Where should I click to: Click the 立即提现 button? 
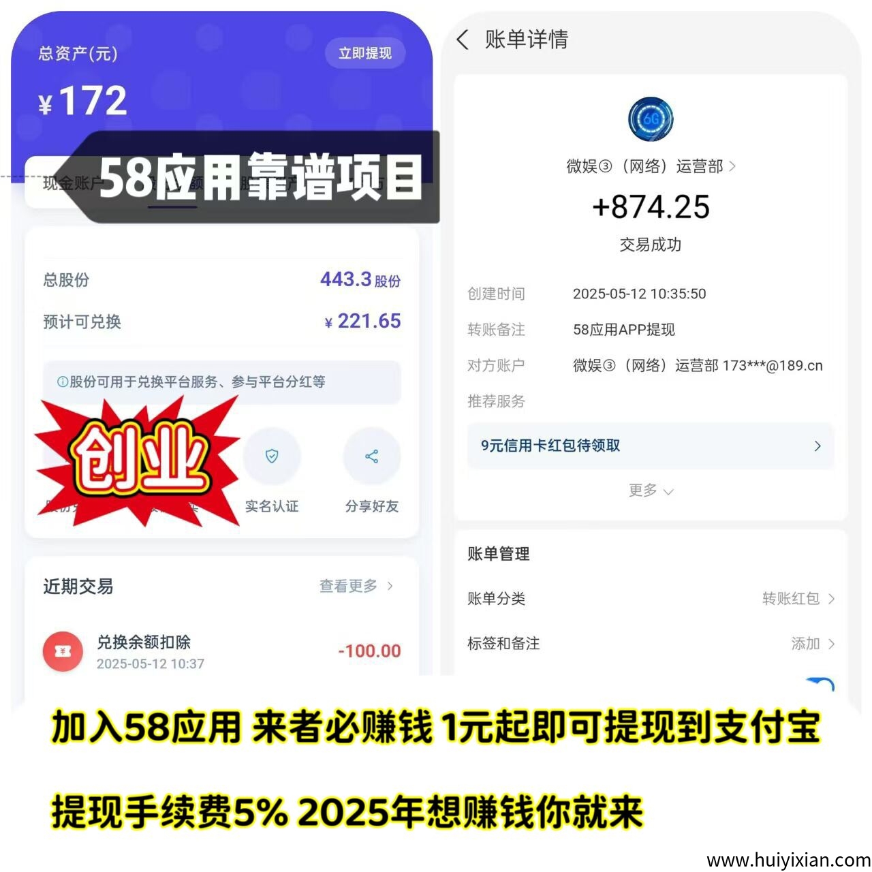[365, 53]
